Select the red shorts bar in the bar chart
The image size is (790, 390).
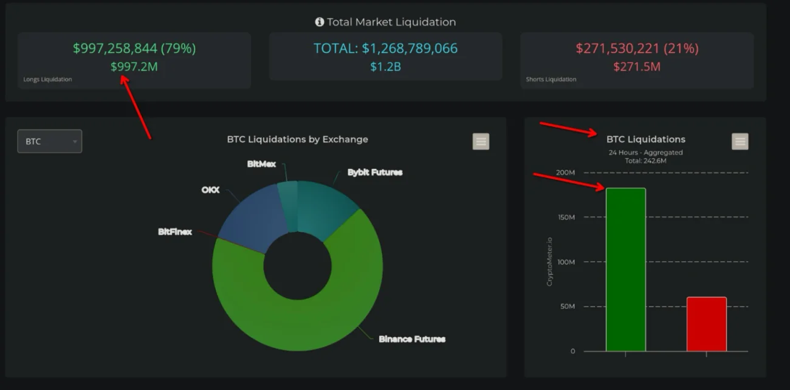[706, 324]
